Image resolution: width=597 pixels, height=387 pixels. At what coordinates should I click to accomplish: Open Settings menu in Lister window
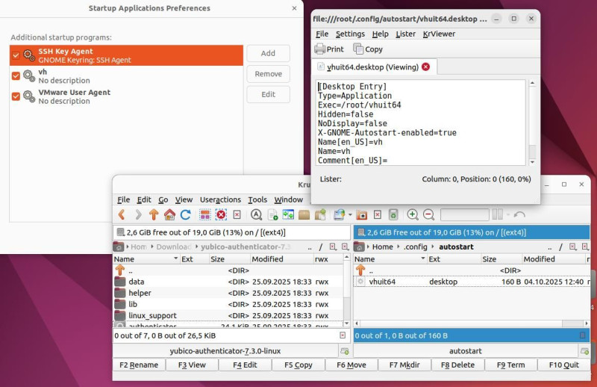coord(350,34)
